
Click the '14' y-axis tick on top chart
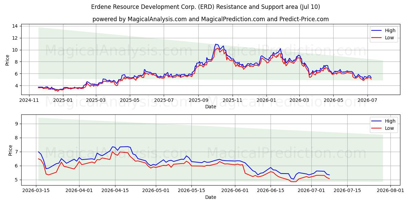(x=16, y=26)
